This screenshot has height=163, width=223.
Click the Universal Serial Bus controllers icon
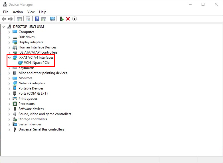pyautogui.click(x=15, y=129)
